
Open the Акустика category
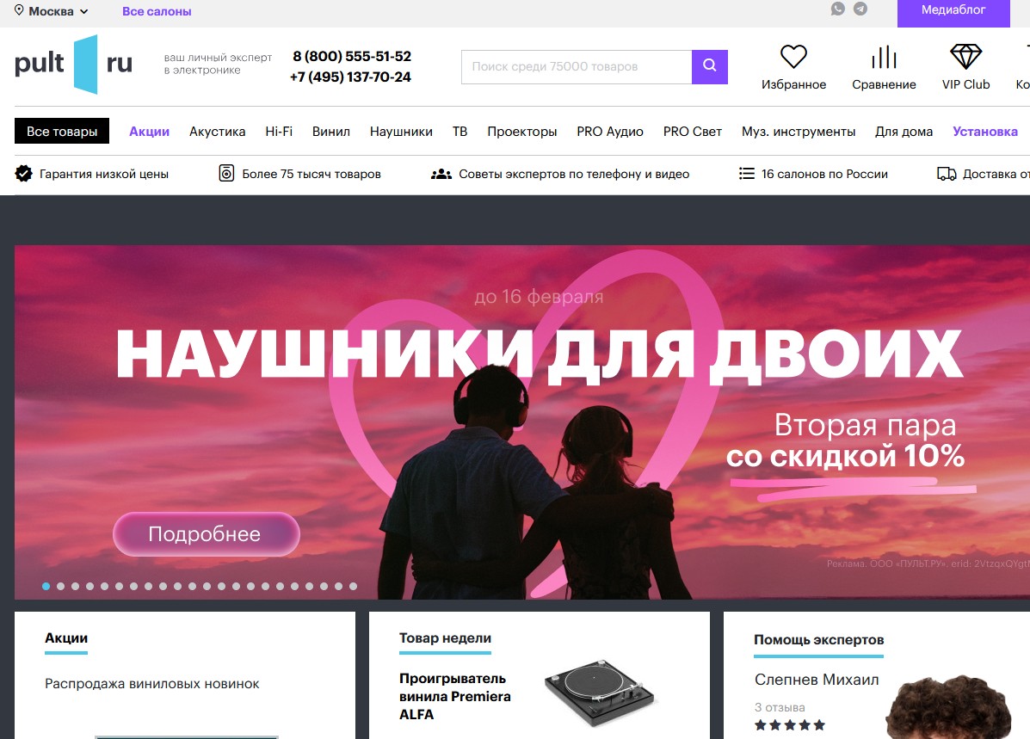tap(218, 132)
